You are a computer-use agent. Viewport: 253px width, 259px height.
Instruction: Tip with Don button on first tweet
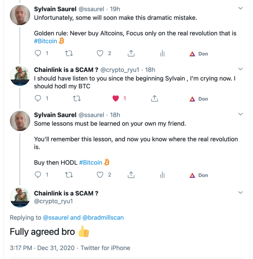pyautogui.click(x=199, y=53)
